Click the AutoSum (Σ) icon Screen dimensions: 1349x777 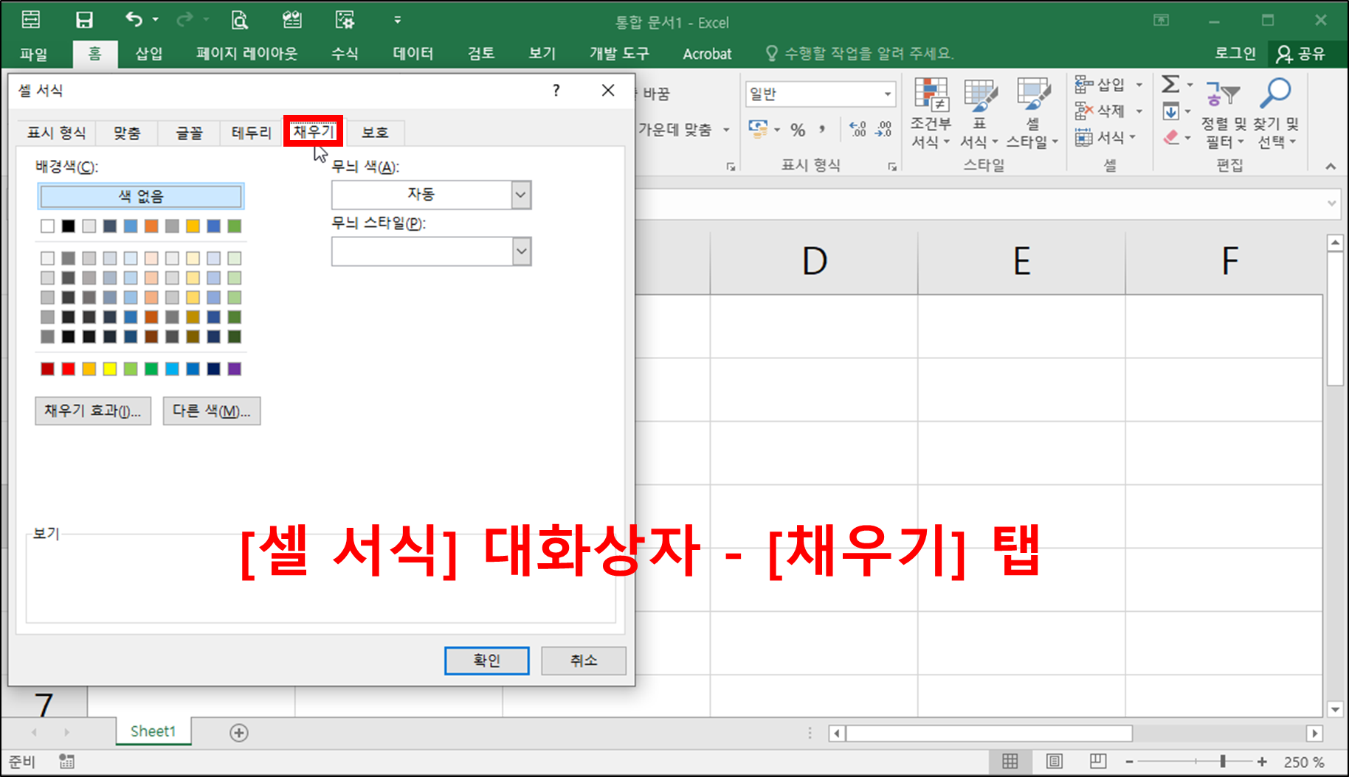coord(1171,85)
